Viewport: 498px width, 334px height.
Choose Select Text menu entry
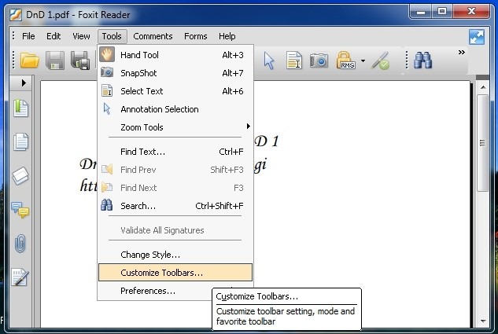tap(175, 91)
